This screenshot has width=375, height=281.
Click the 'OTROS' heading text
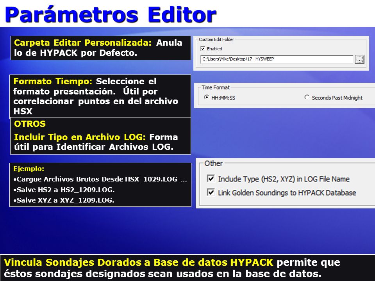30,124
